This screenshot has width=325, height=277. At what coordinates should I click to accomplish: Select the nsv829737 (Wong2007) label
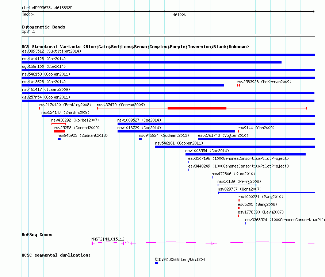pos(240,189)
